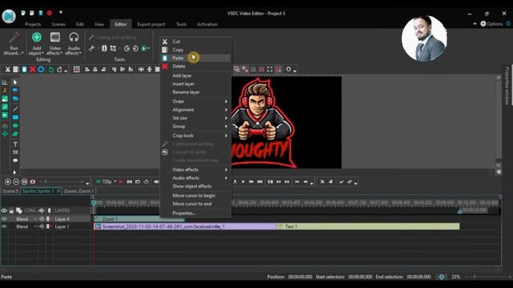The image size is (513, 288).
Task: Expand the Alignment submenu
Action: 196,110
